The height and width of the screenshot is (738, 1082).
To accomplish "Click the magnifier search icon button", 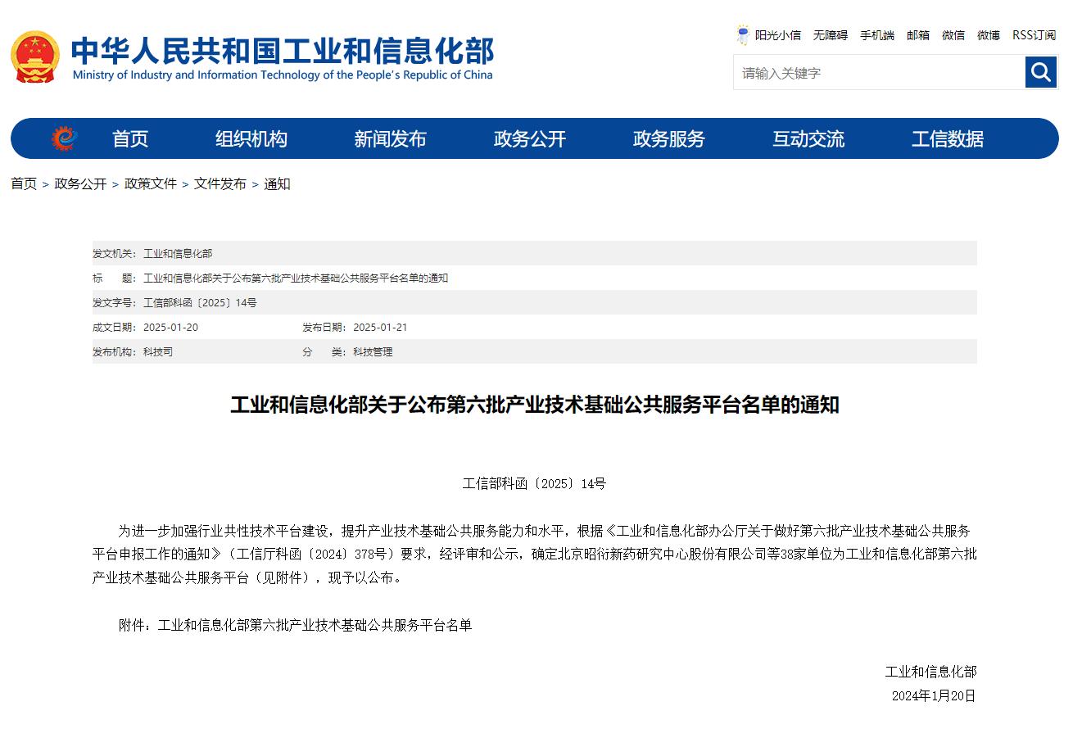I will tap(1040, 72).
